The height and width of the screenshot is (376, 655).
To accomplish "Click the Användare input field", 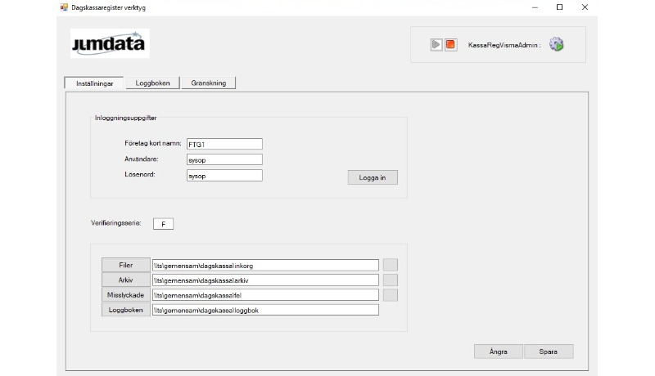I will pos(224,159).
